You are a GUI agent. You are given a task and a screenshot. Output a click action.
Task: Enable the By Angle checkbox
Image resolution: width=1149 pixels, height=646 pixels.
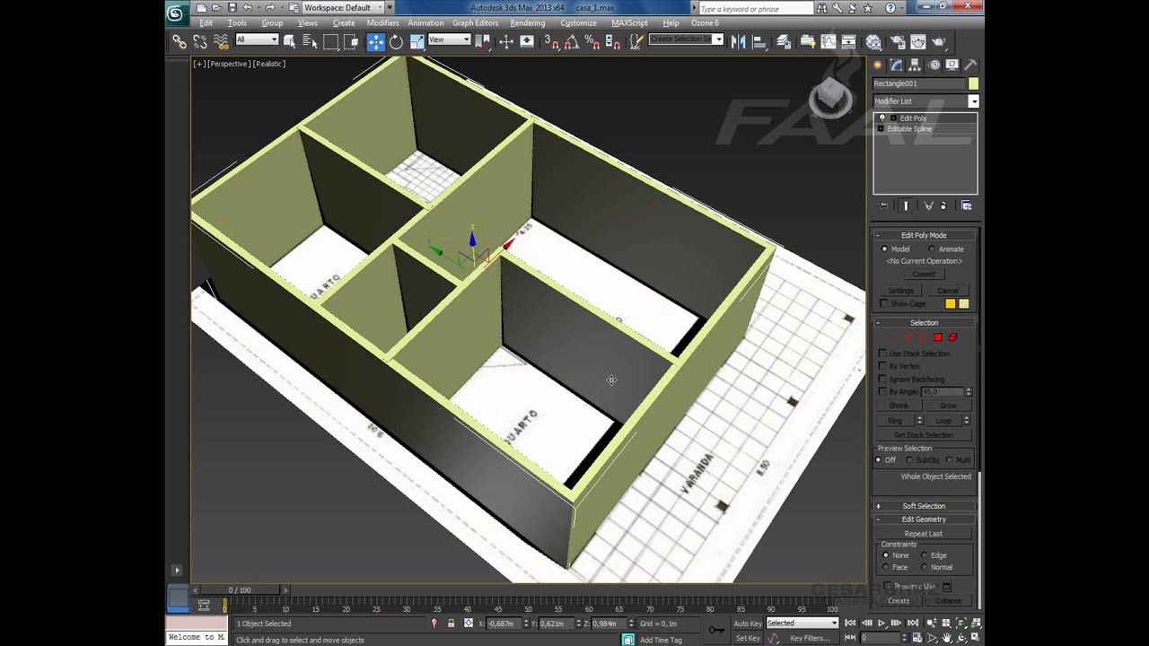coord(883,392)
